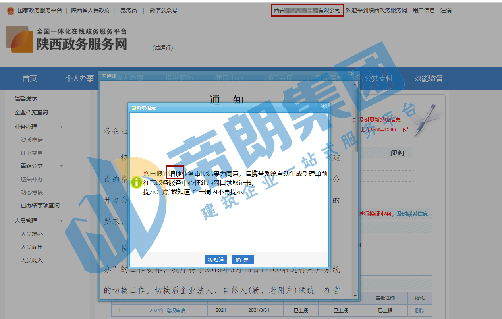Collapse the 人员管理 section arrow
The width and height of the screenshot is (502, 319).
tap(61, 221)
